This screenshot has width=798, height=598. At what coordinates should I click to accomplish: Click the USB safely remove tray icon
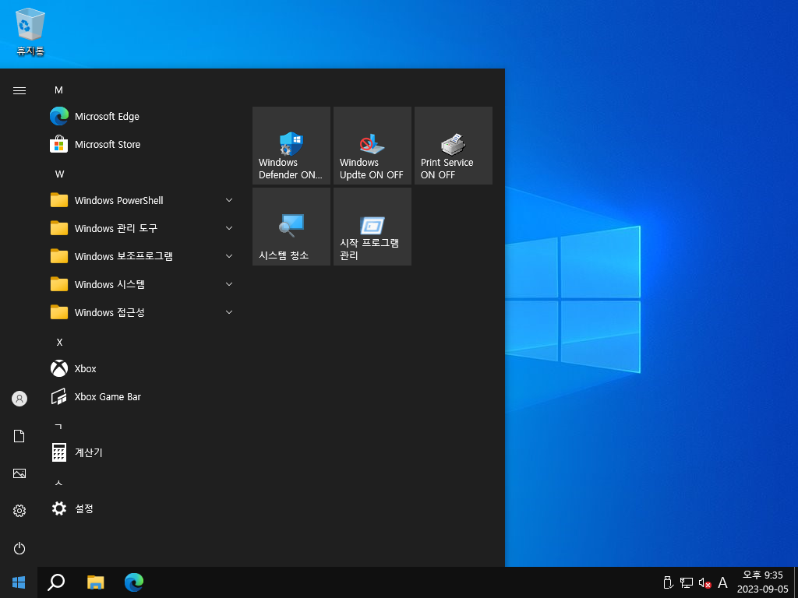click(668, 582)
